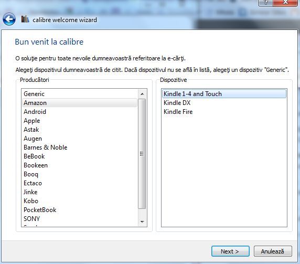Click scrollbar down arrow in manufacturers list

coord(142,221)
